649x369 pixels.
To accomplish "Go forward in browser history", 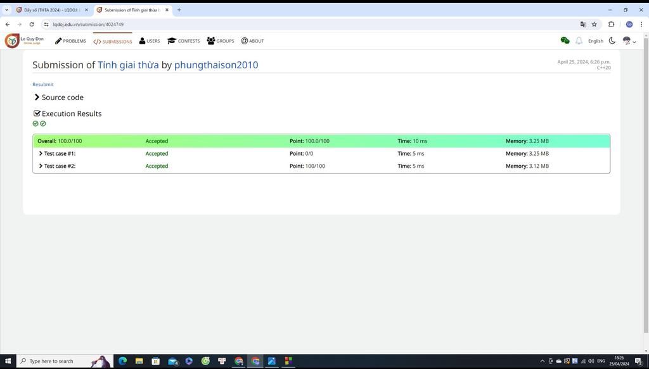I will [20, 25].
